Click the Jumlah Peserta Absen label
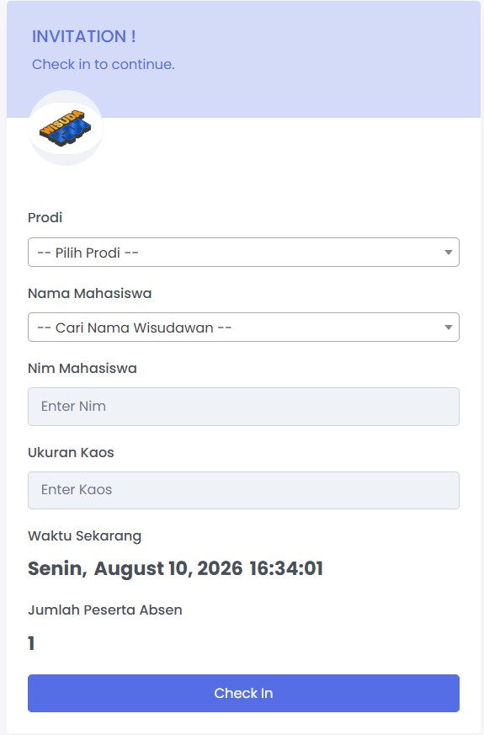Viewport: 484px width, 735px height. pyautogui.click(x=105, y=610)
